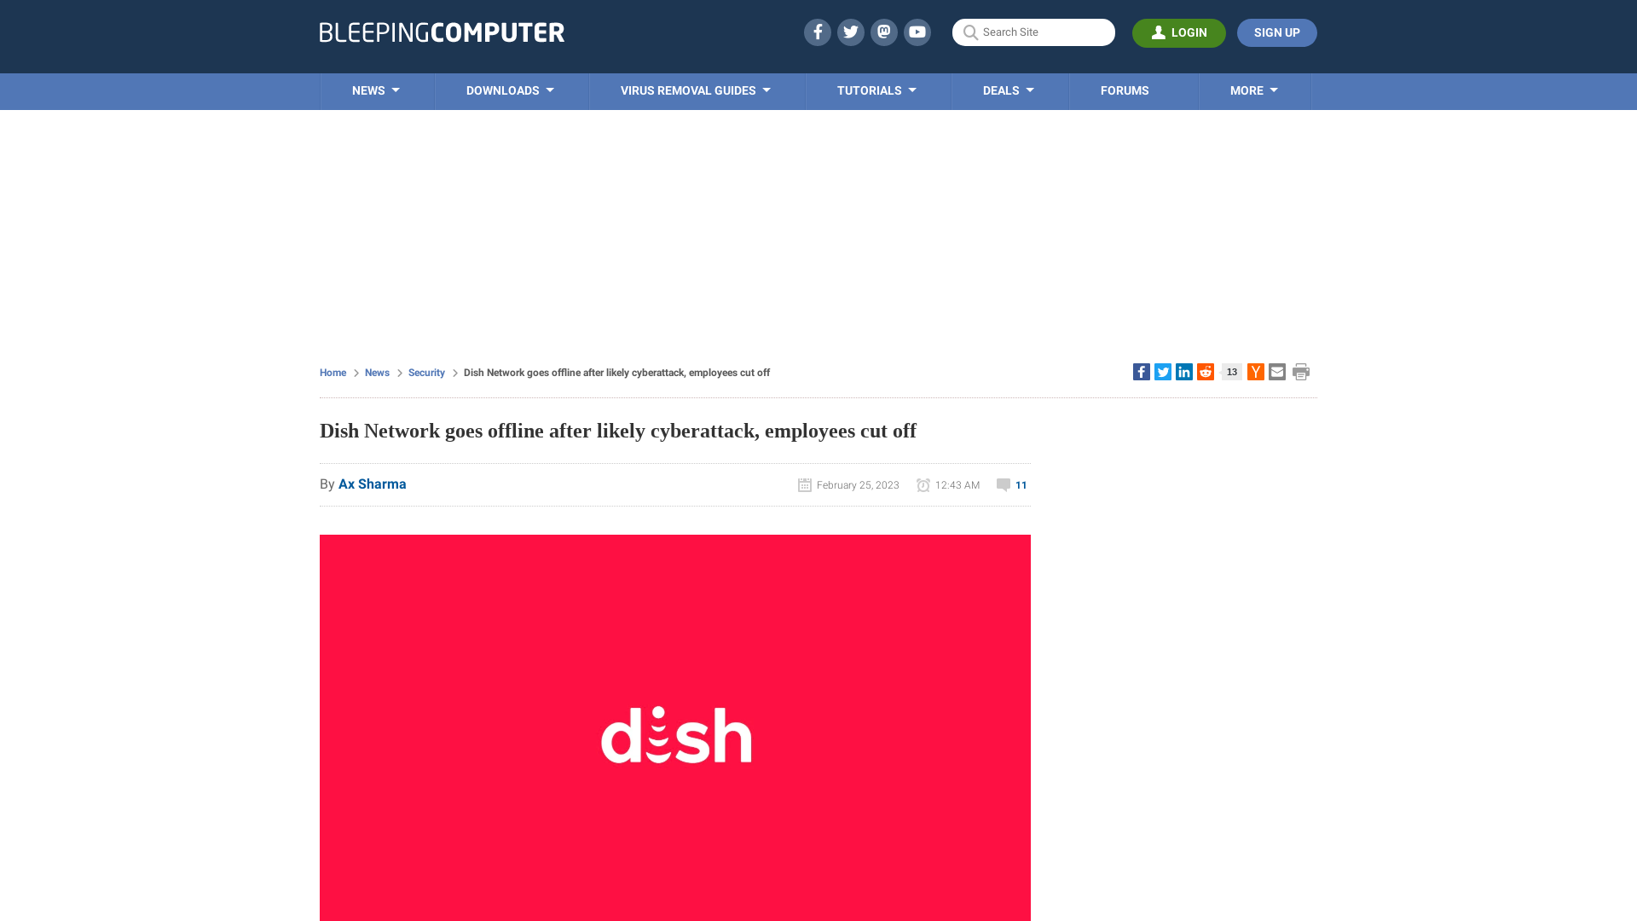1637x921 pixels.
Task: Expand the MORE dropdown menu
Action: click(x=1253, y=90)
